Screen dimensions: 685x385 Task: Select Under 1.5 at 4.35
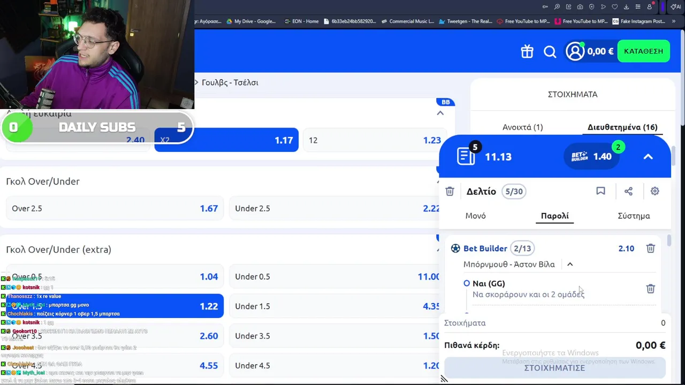point(335,306)
